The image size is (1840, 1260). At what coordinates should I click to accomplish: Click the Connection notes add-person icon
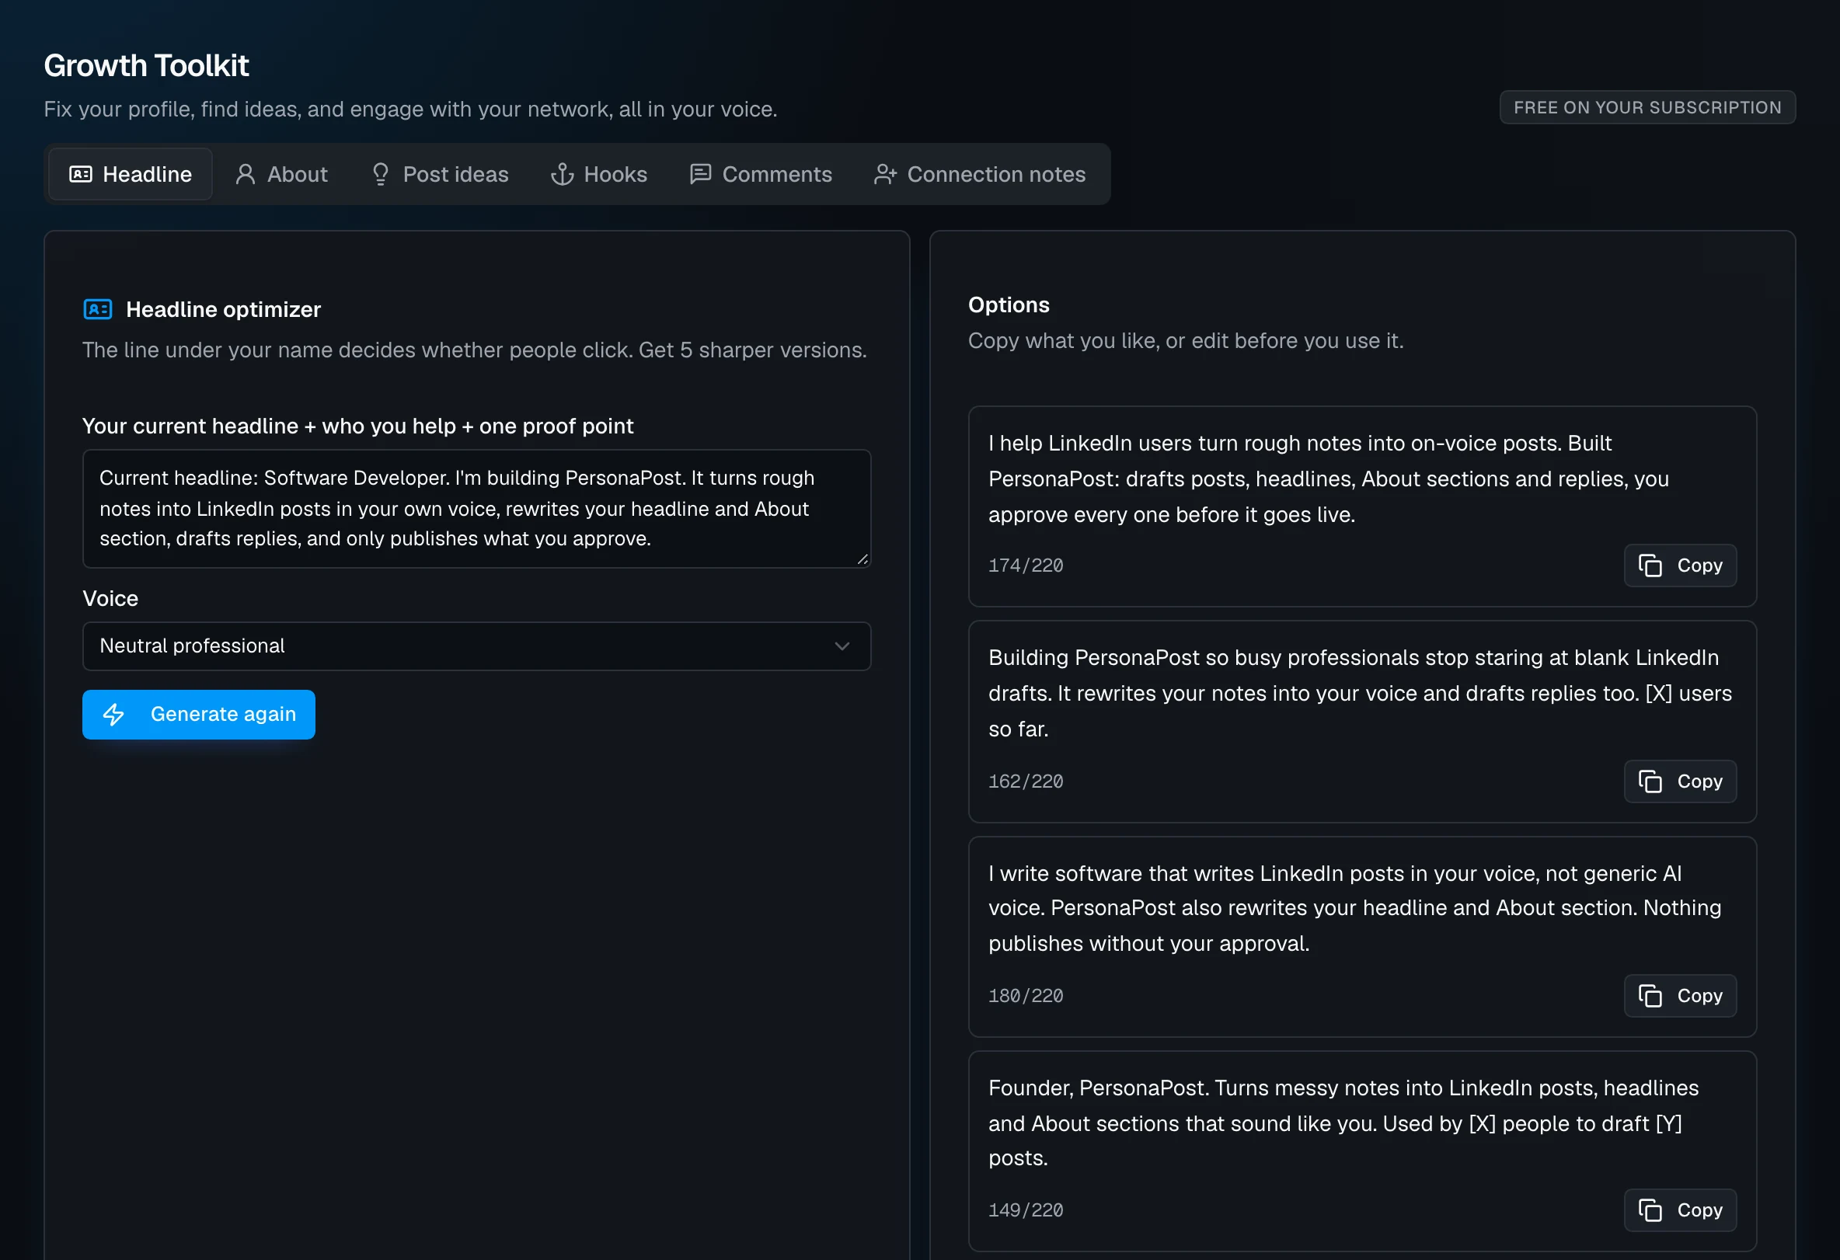click(885, 174)
